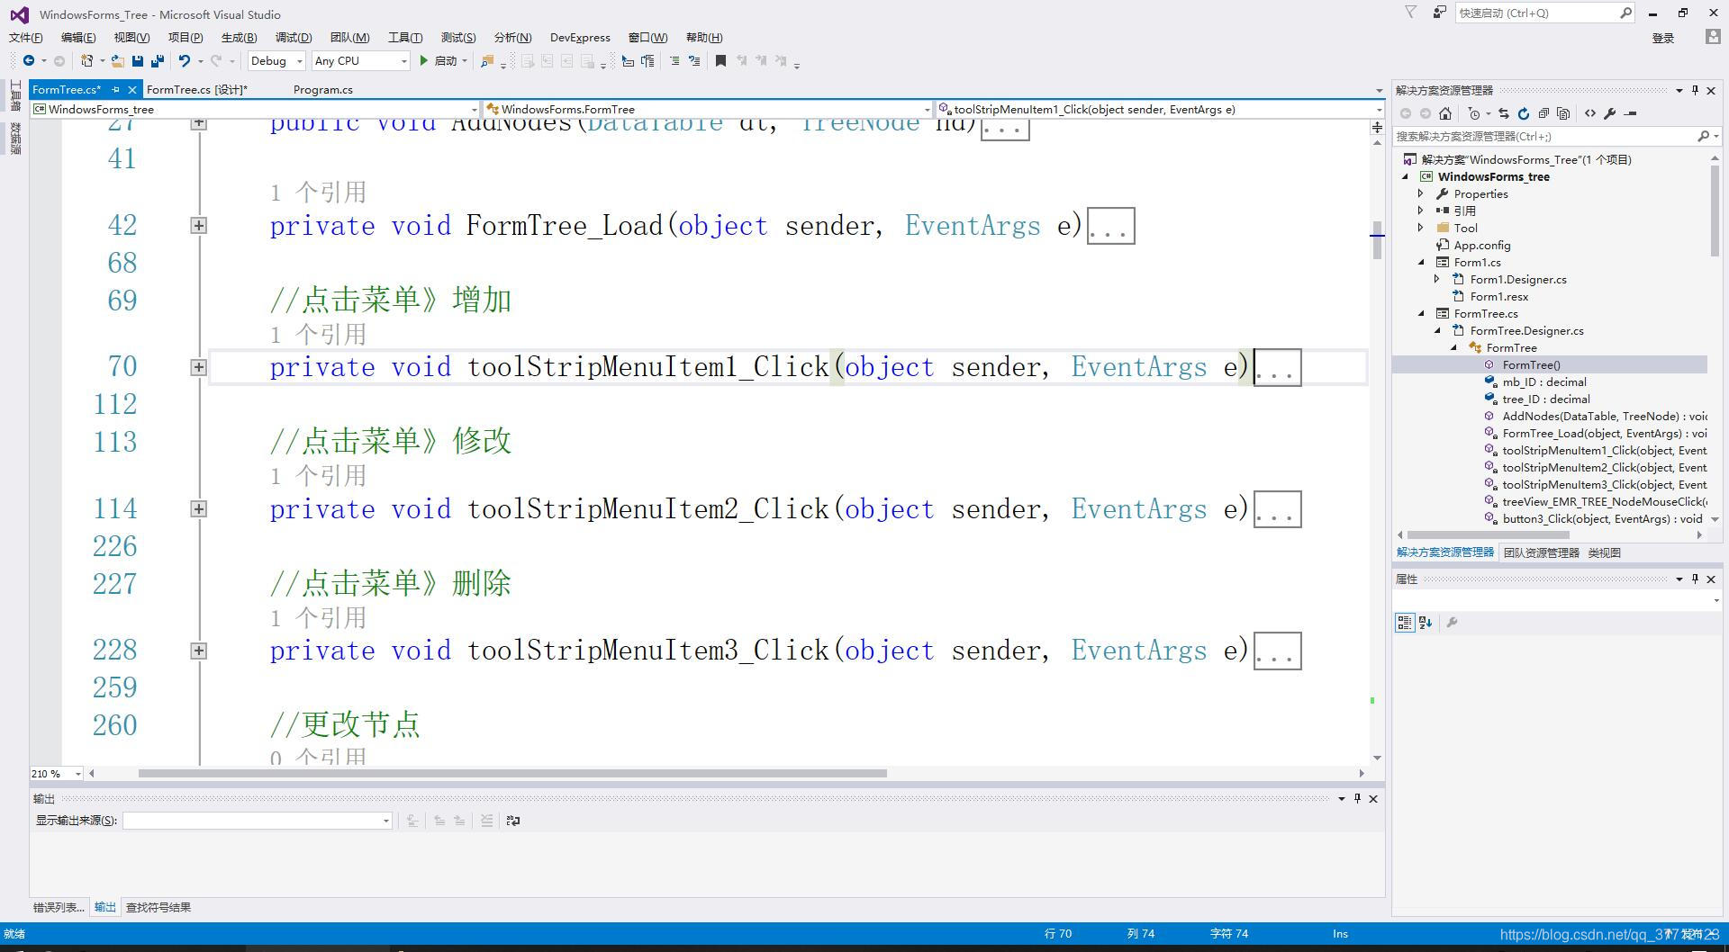Screen dimensions: 1729x952
Task: Open the Any CPU platform dropdown
Action: pos(405,60)
